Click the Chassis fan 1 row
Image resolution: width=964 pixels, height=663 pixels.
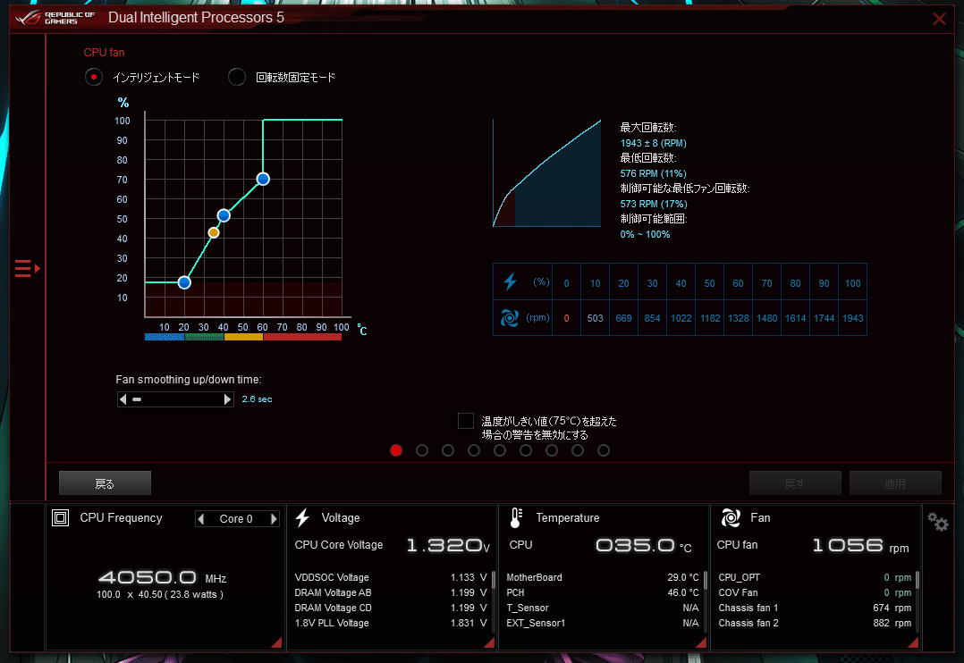click(x=815, y=608)
